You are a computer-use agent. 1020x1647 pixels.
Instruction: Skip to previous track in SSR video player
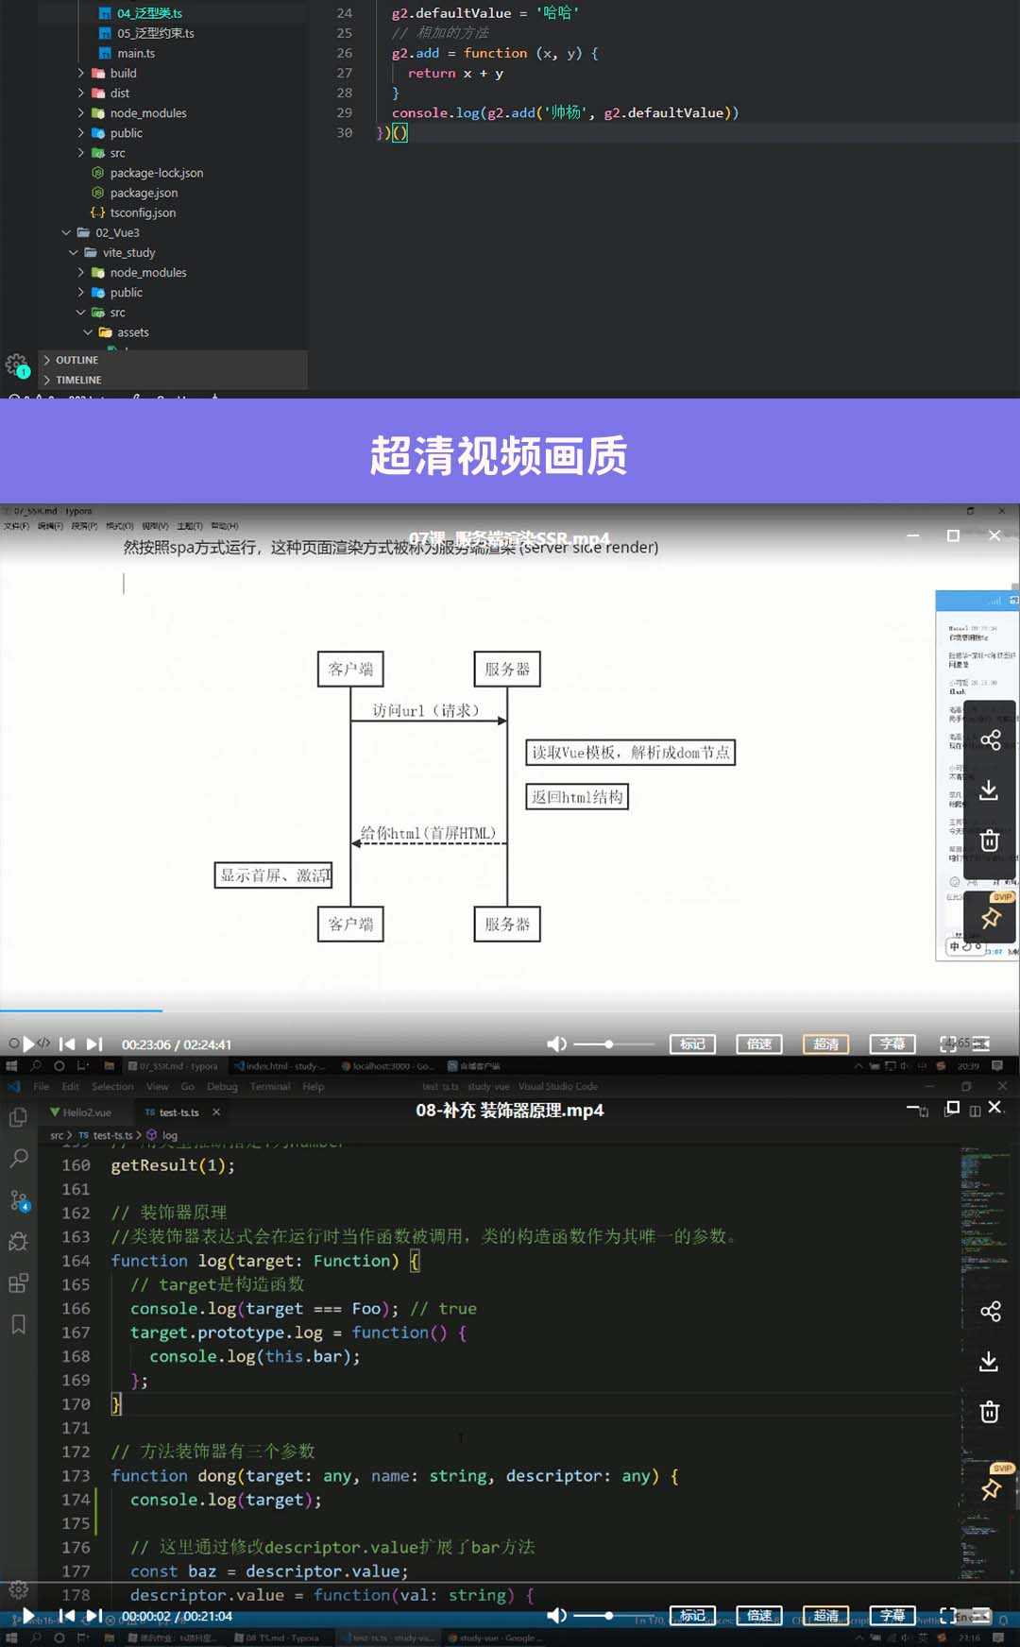click(67, 1044)
